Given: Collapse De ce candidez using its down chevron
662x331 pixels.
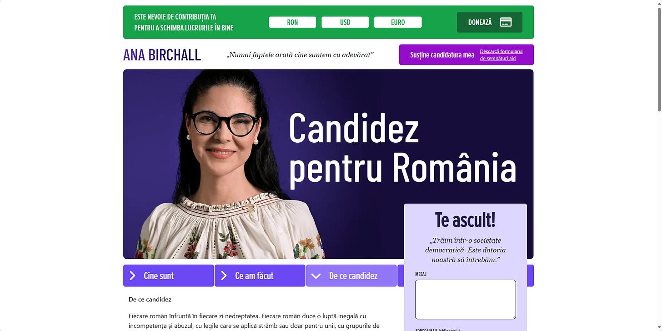Looking at the screenshot, I should point(316,276).
